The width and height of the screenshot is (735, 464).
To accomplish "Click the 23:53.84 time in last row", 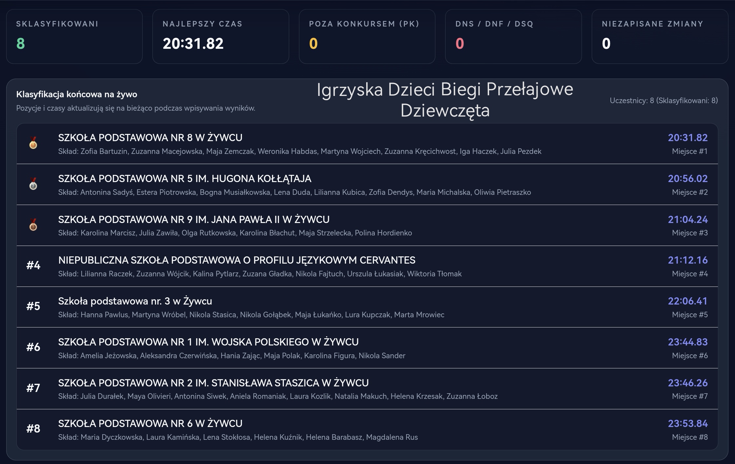I will [688, 423].
